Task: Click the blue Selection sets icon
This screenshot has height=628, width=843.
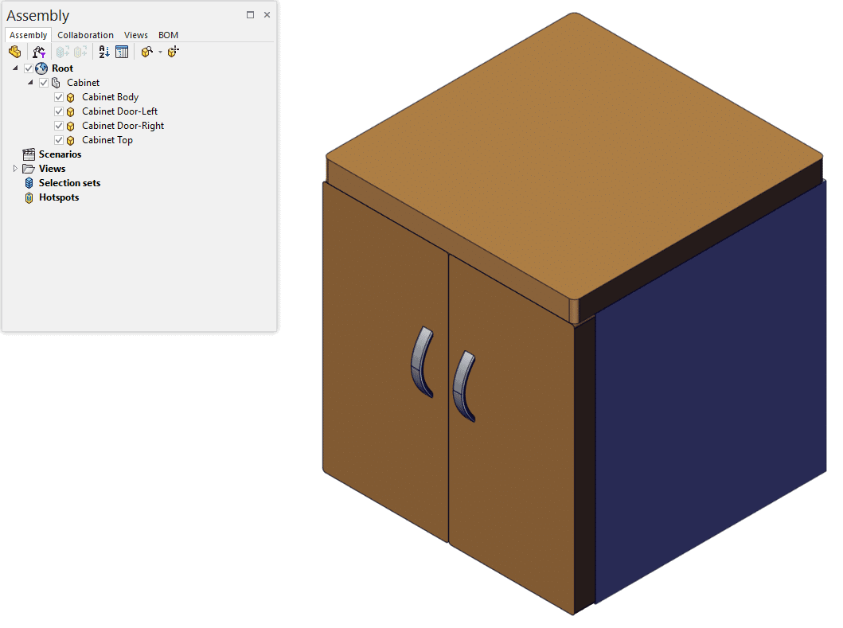Action: (29, 183)
